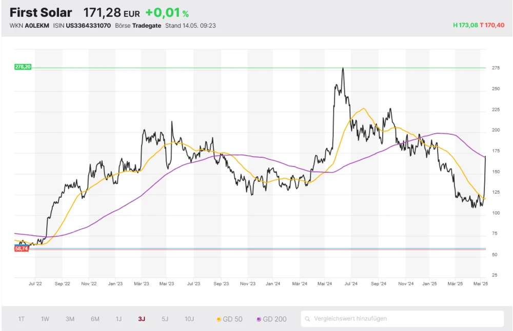Select the 6M time range
Image resolution: width=513 pixels, height=331 pixels.
pyautogui.click(x=95, y=319)
